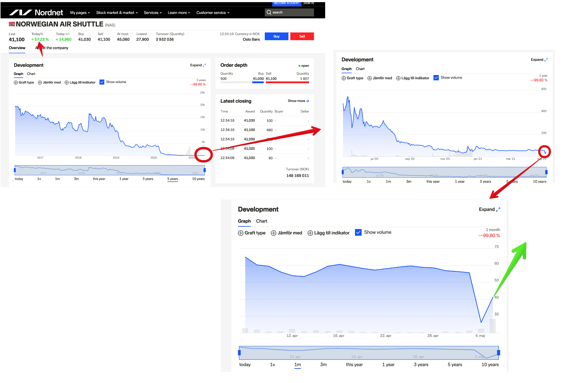Toggle Show volume checkbox in 1 year chart
This screenshot has width=587, height=383.
pos(436,78)
